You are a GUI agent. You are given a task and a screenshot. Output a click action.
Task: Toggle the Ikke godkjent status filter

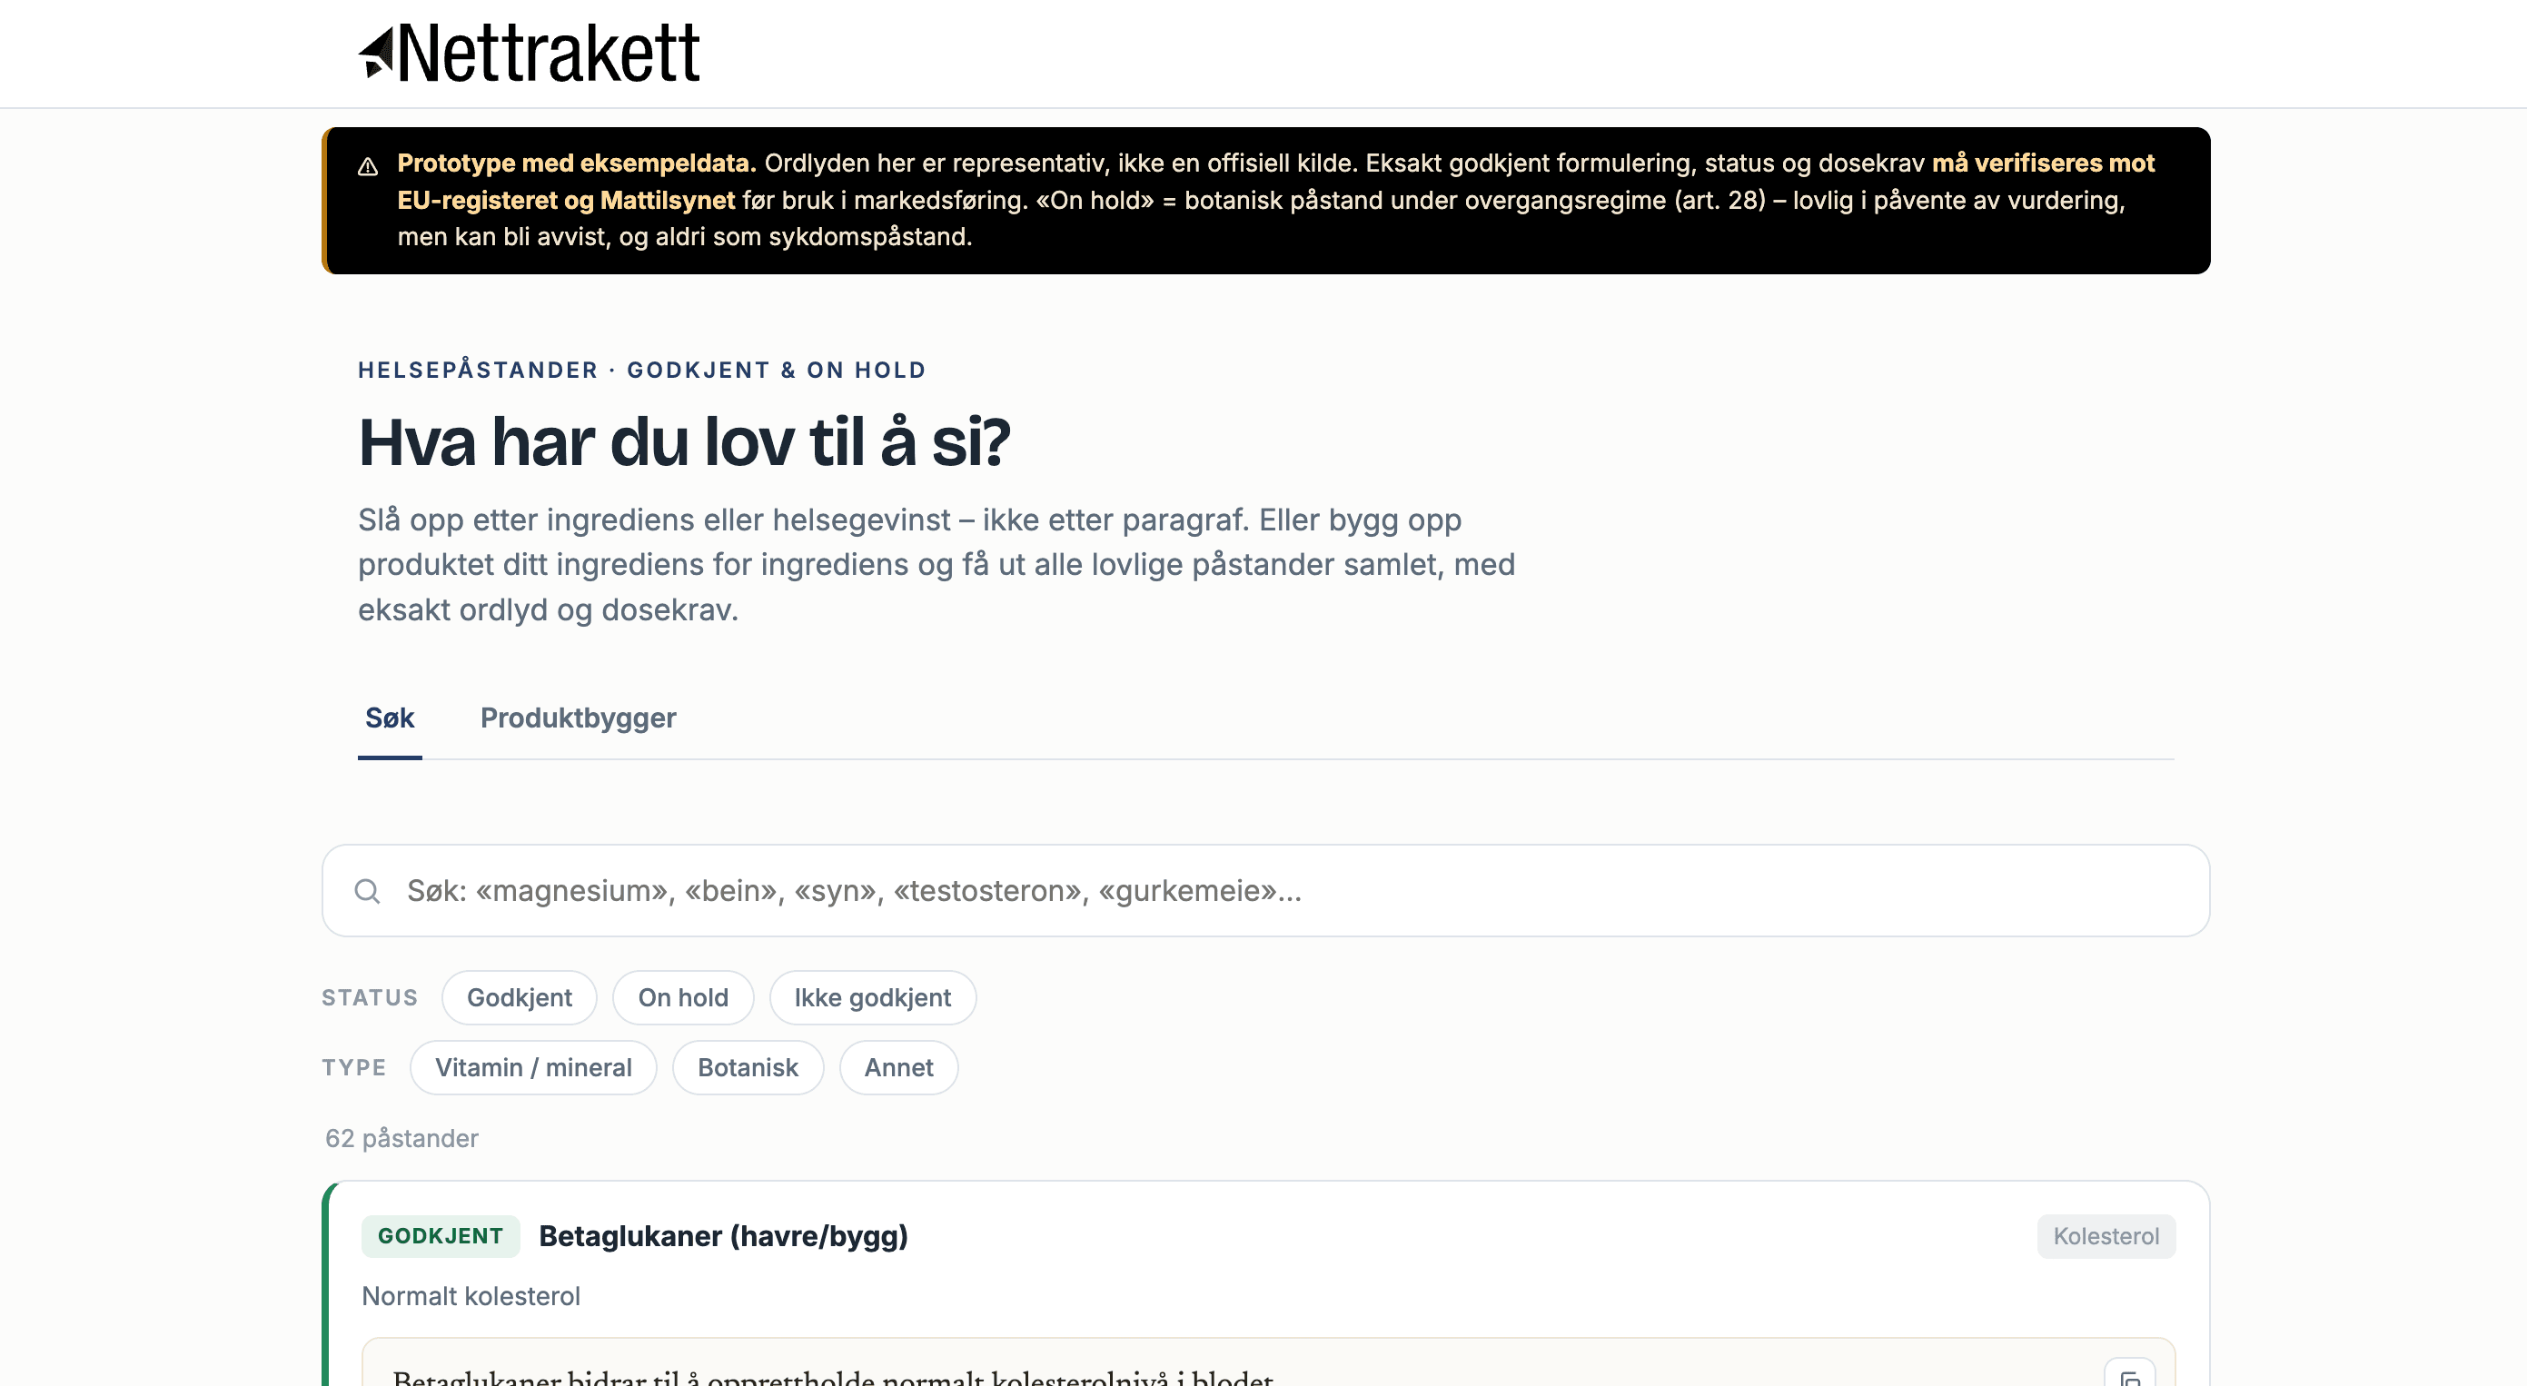point(872,997)
